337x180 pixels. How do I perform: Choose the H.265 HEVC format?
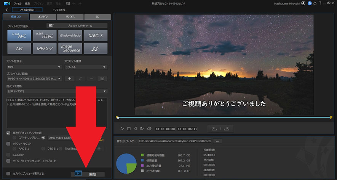click(45, 36)
